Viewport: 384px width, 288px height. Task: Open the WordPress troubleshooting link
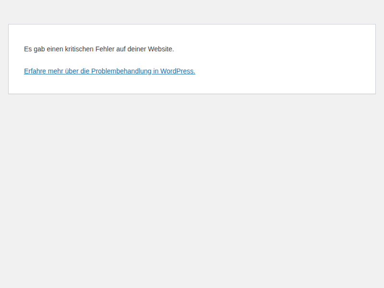pyautogui.click(x=109, y=71)
